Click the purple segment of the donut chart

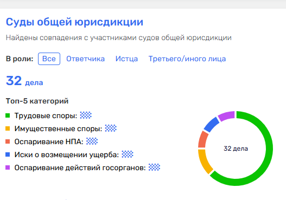pos(226,116)
